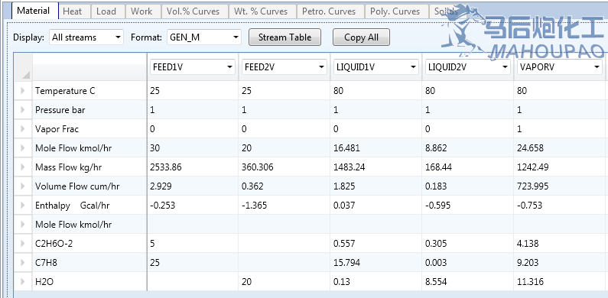The width and height of the screenshot is (608, 298).
Task: Select the Work tab
Action: pos(143,11)
